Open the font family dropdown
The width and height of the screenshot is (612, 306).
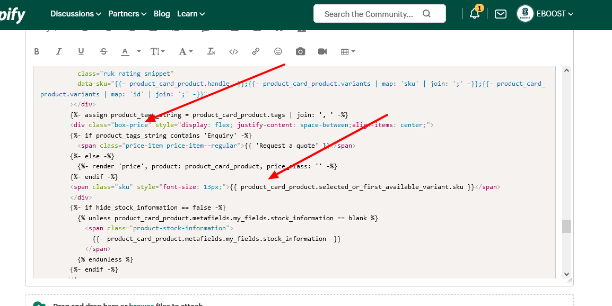tap(186, 51)
